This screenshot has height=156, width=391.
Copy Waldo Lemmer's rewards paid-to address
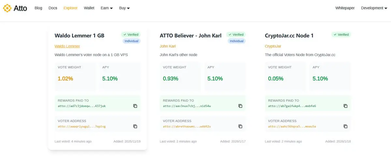point(135,106)
